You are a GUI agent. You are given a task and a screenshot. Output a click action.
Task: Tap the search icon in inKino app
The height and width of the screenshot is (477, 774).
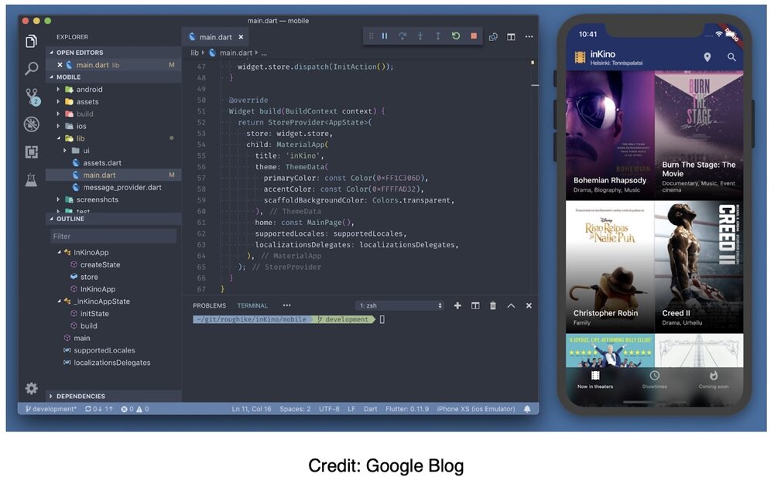[731, 57]
